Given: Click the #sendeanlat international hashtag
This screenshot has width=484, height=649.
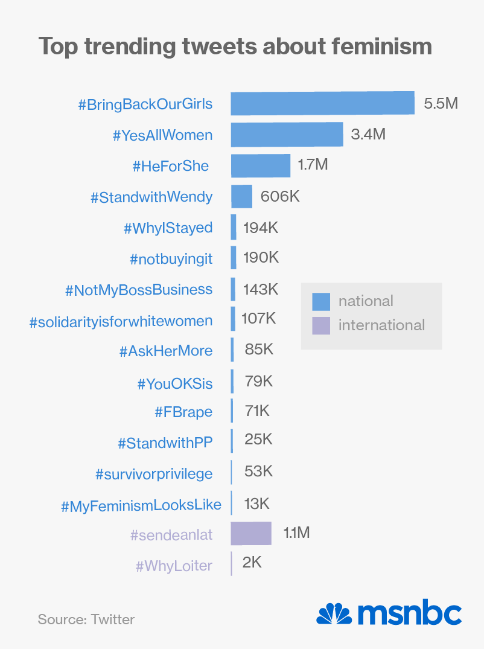Looking at the screenshot, I should [x=171, y=535].
